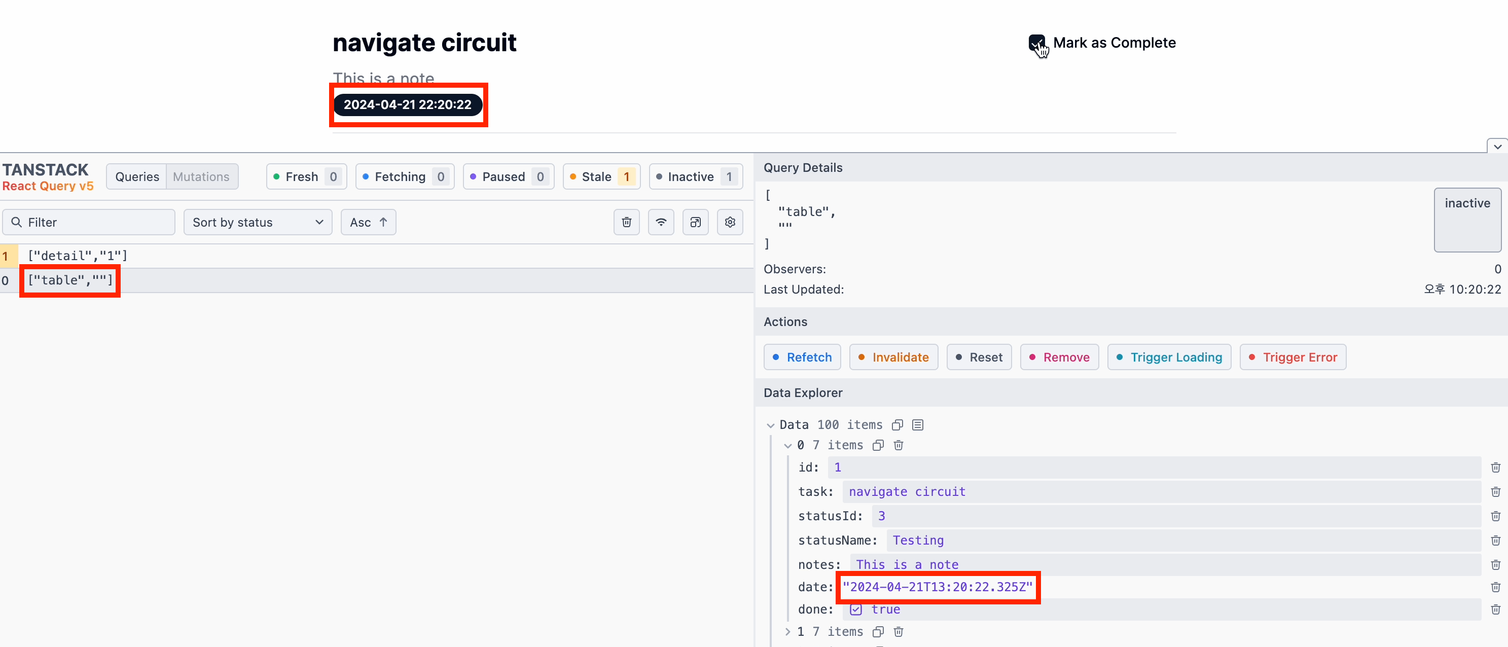This screenshot has height=647, width=1508.
Task: Filter by Stale status
Action: click(x=601, y=177)
